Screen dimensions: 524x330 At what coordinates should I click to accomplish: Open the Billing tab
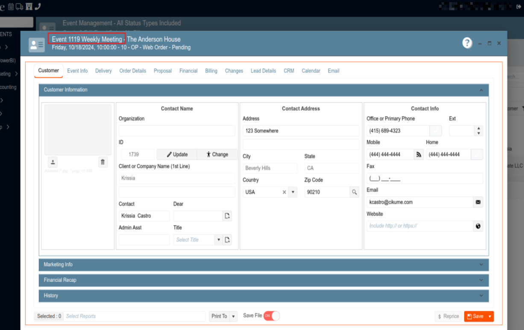(211, 71)
